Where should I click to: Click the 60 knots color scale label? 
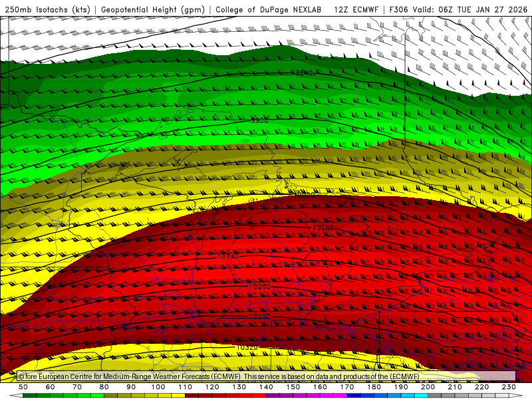[50, 387]
